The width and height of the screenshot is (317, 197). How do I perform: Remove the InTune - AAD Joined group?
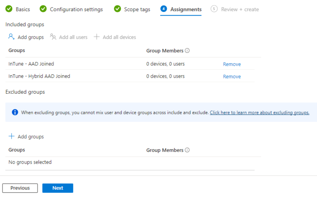click(x=232, y=64)
